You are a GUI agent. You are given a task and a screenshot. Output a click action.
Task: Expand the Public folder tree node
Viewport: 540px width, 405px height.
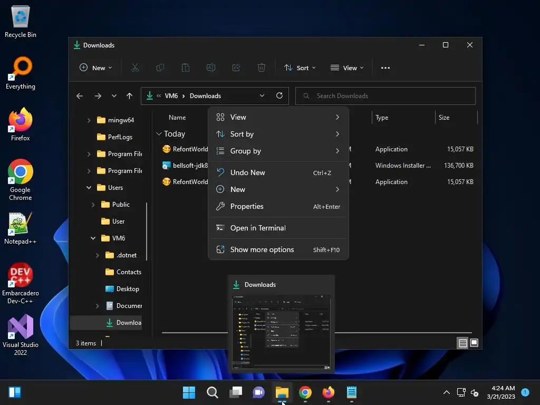click(x=93, y=205)
